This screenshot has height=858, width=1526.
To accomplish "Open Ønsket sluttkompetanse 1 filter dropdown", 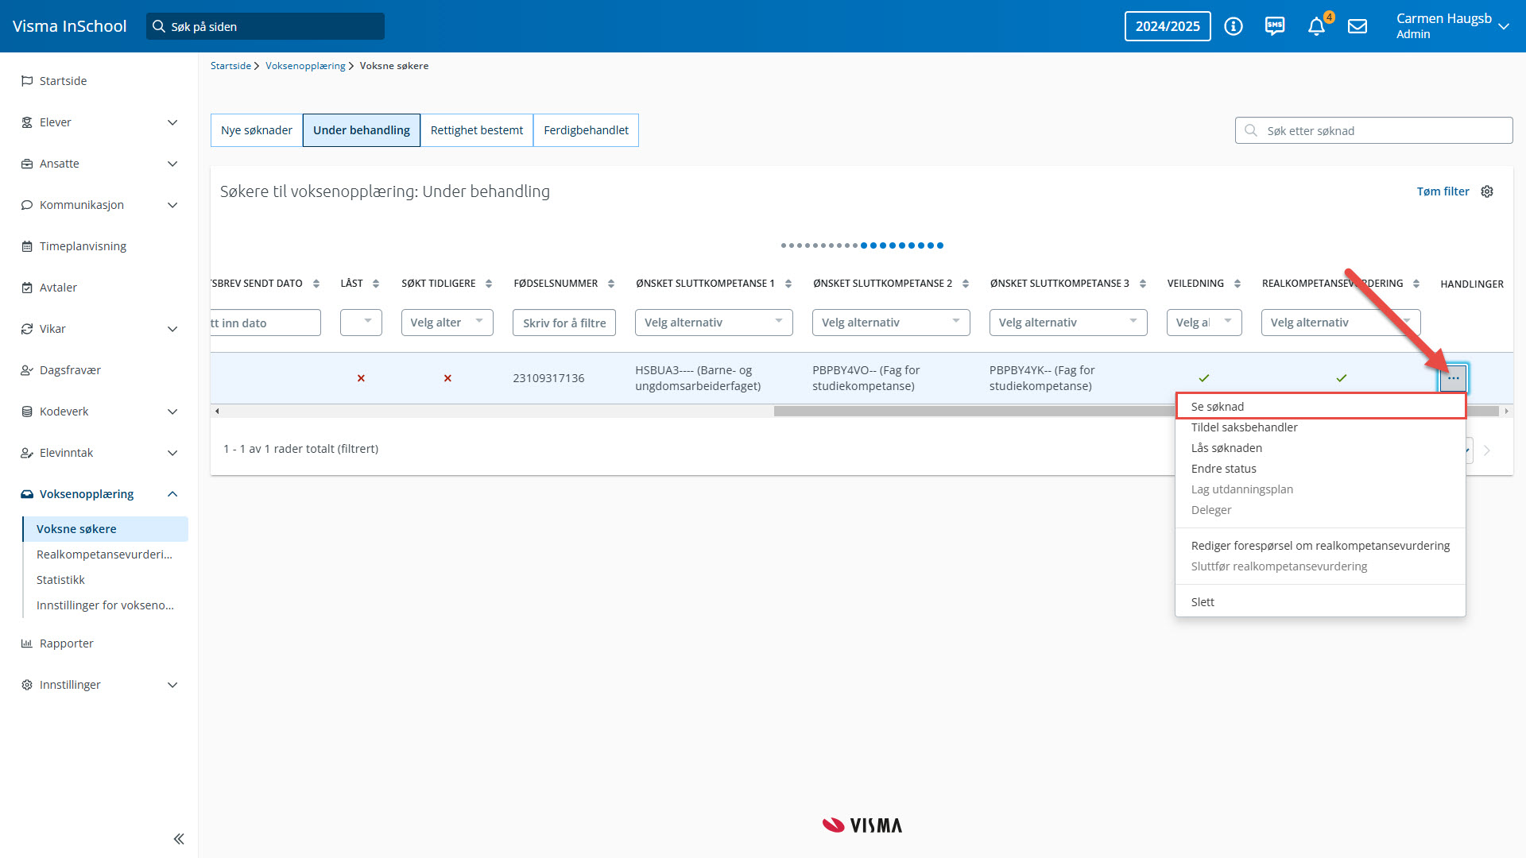I will [713, 323].
